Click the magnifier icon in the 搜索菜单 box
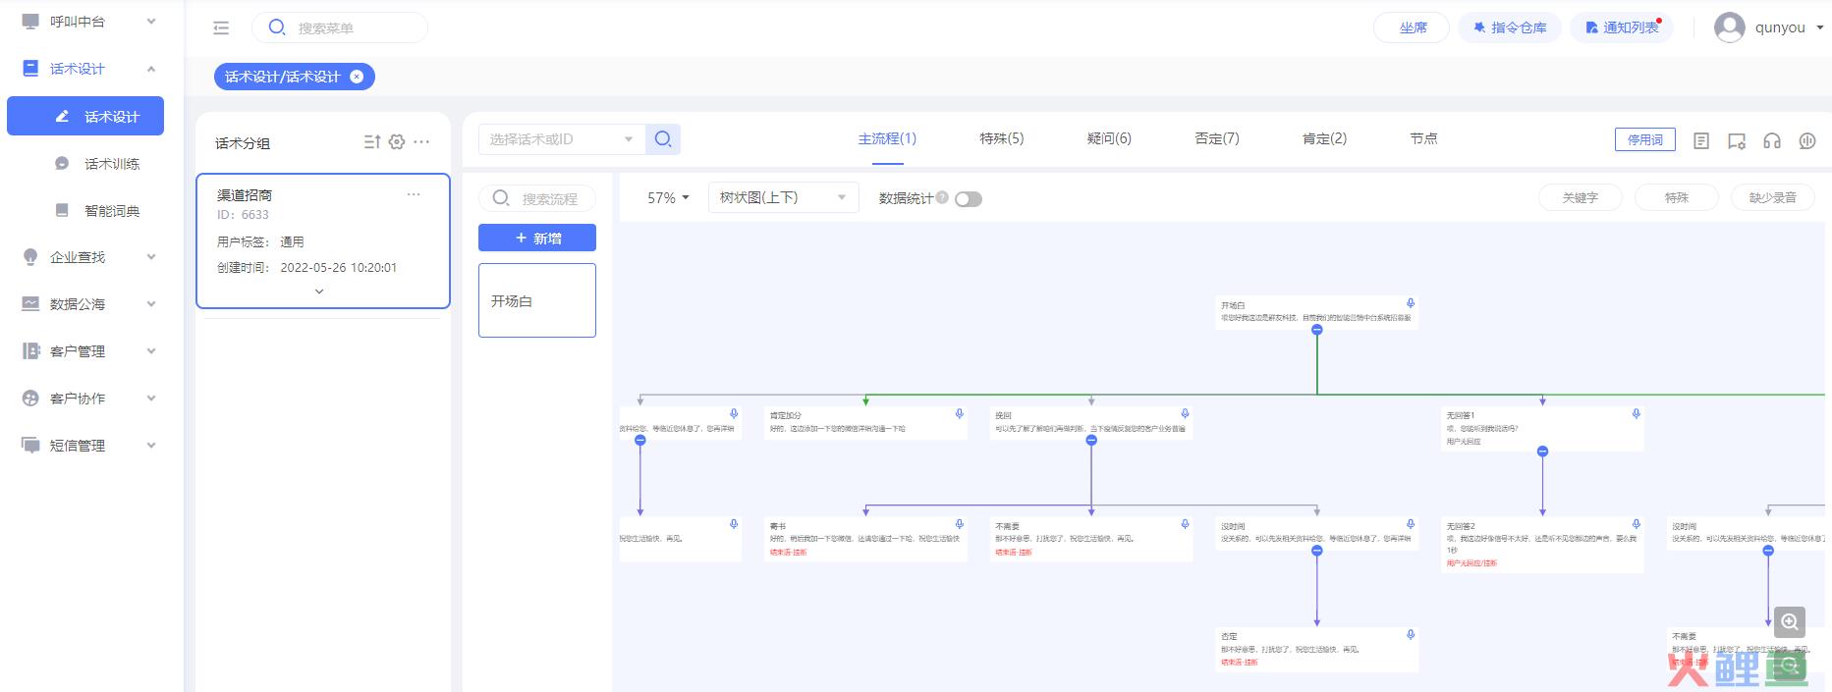This screenshot has height=692, width=1832. (277, 27)
